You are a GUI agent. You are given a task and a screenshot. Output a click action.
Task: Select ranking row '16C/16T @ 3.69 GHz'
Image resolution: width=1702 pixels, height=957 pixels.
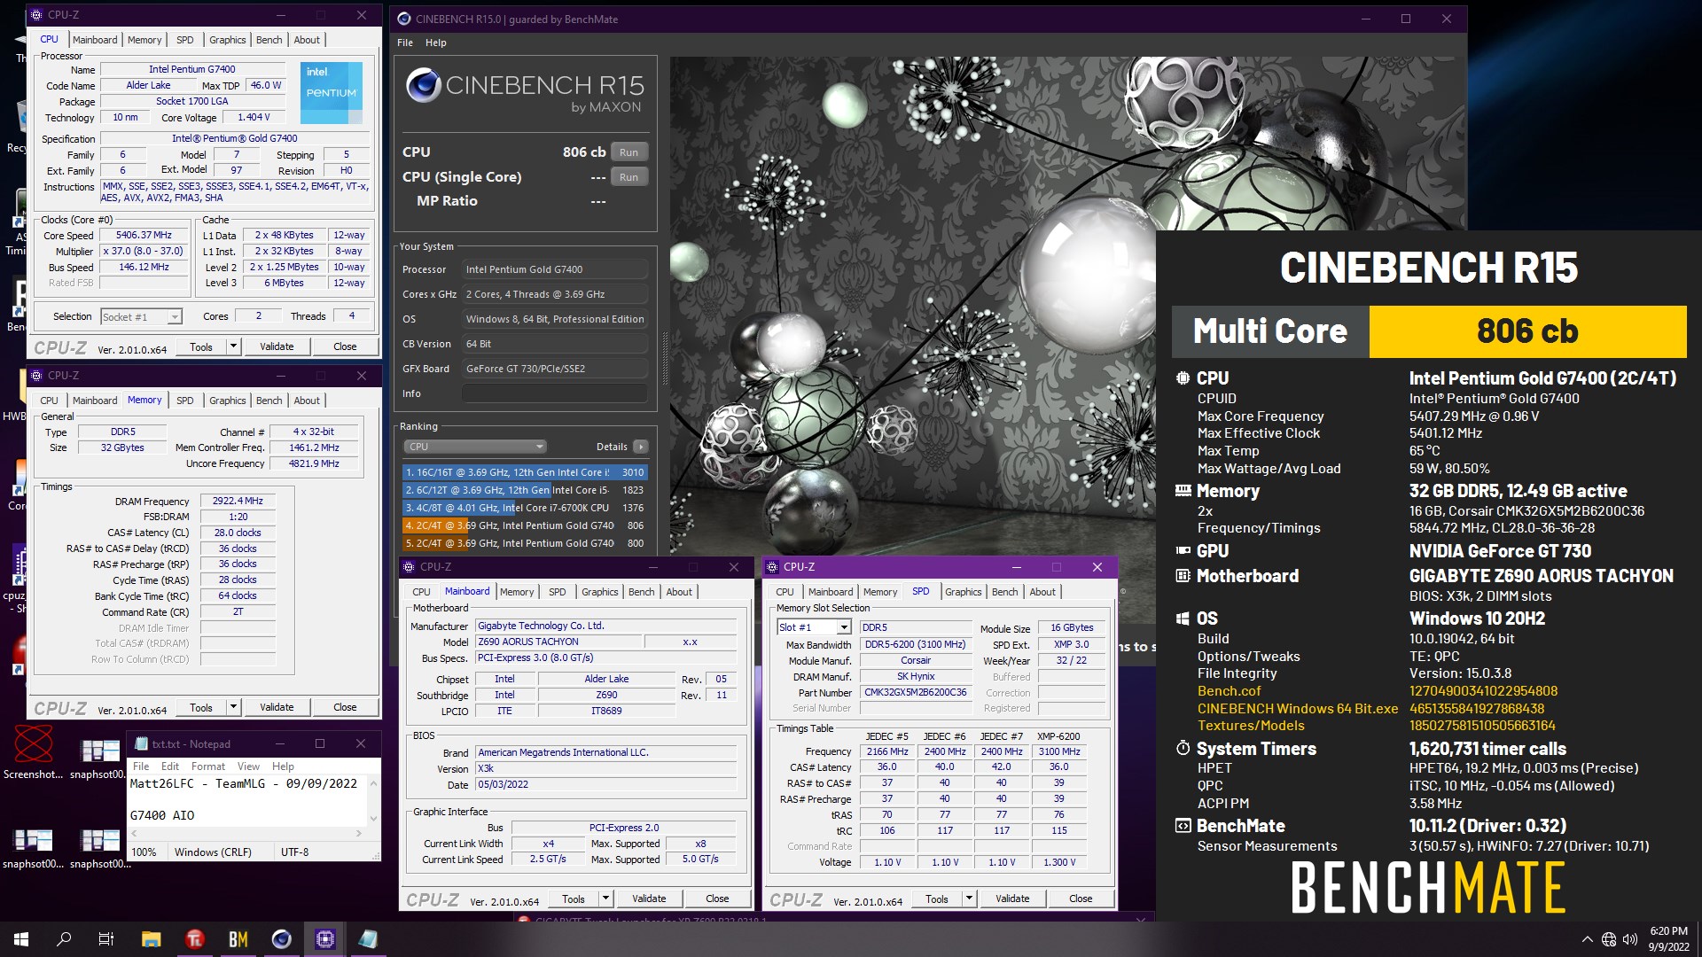(x=525, y=472)
